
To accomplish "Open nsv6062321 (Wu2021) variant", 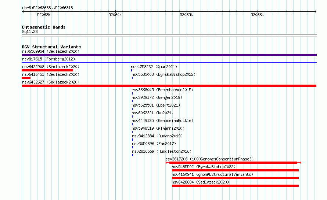I will tap(152, 113).
